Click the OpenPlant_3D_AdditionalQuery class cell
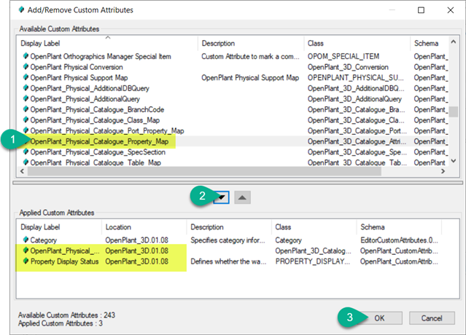 354,99
